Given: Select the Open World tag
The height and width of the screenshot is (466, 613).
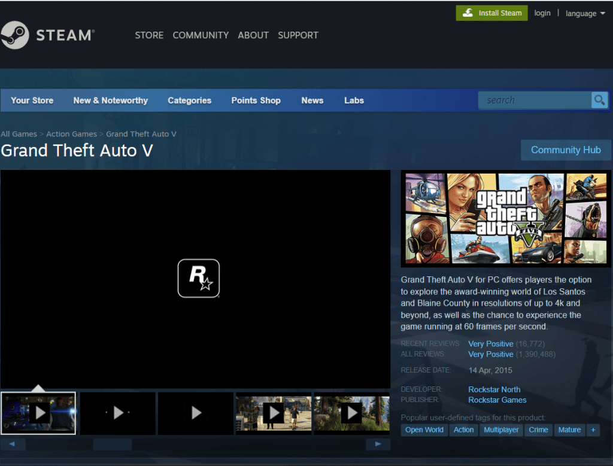Looking at the screenshot, I should pyautogui.click(x=424, y=430).
